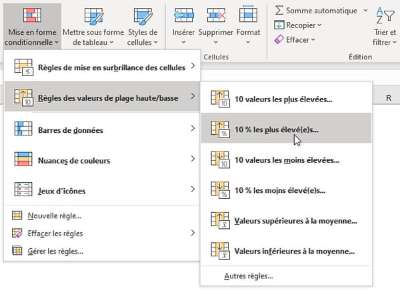Click the 10 % les moins élevé(e)s icon
The height and width of the screenshot is (295, 400).
[220, 190]
